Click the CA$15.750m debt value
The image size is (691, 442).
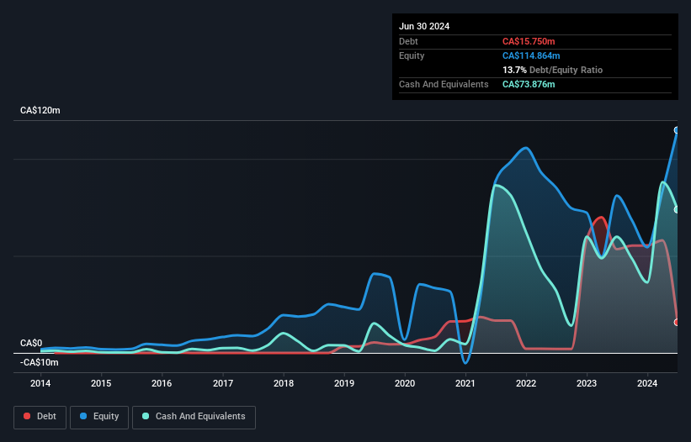point(529,41)
